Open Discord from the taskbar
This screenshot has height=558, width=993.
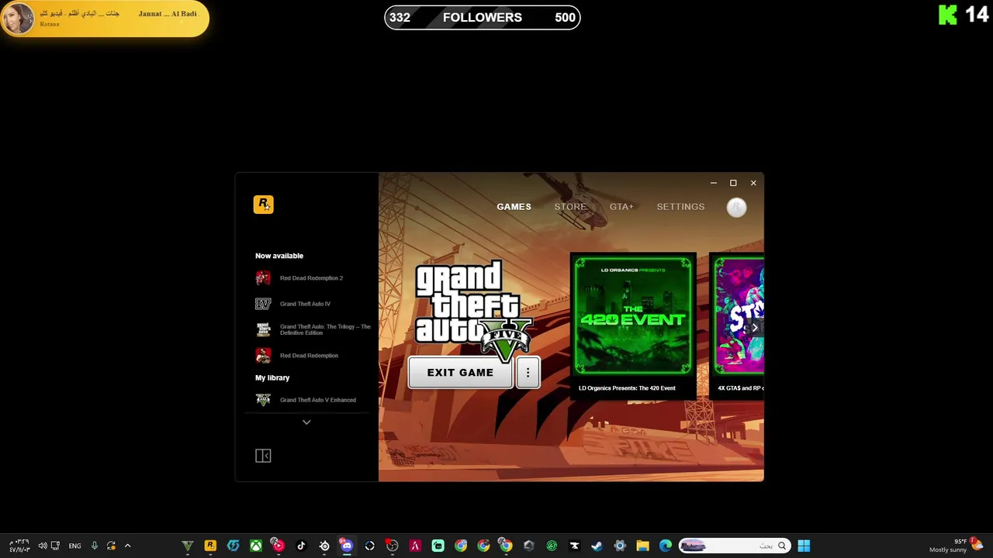coord(347,546)
